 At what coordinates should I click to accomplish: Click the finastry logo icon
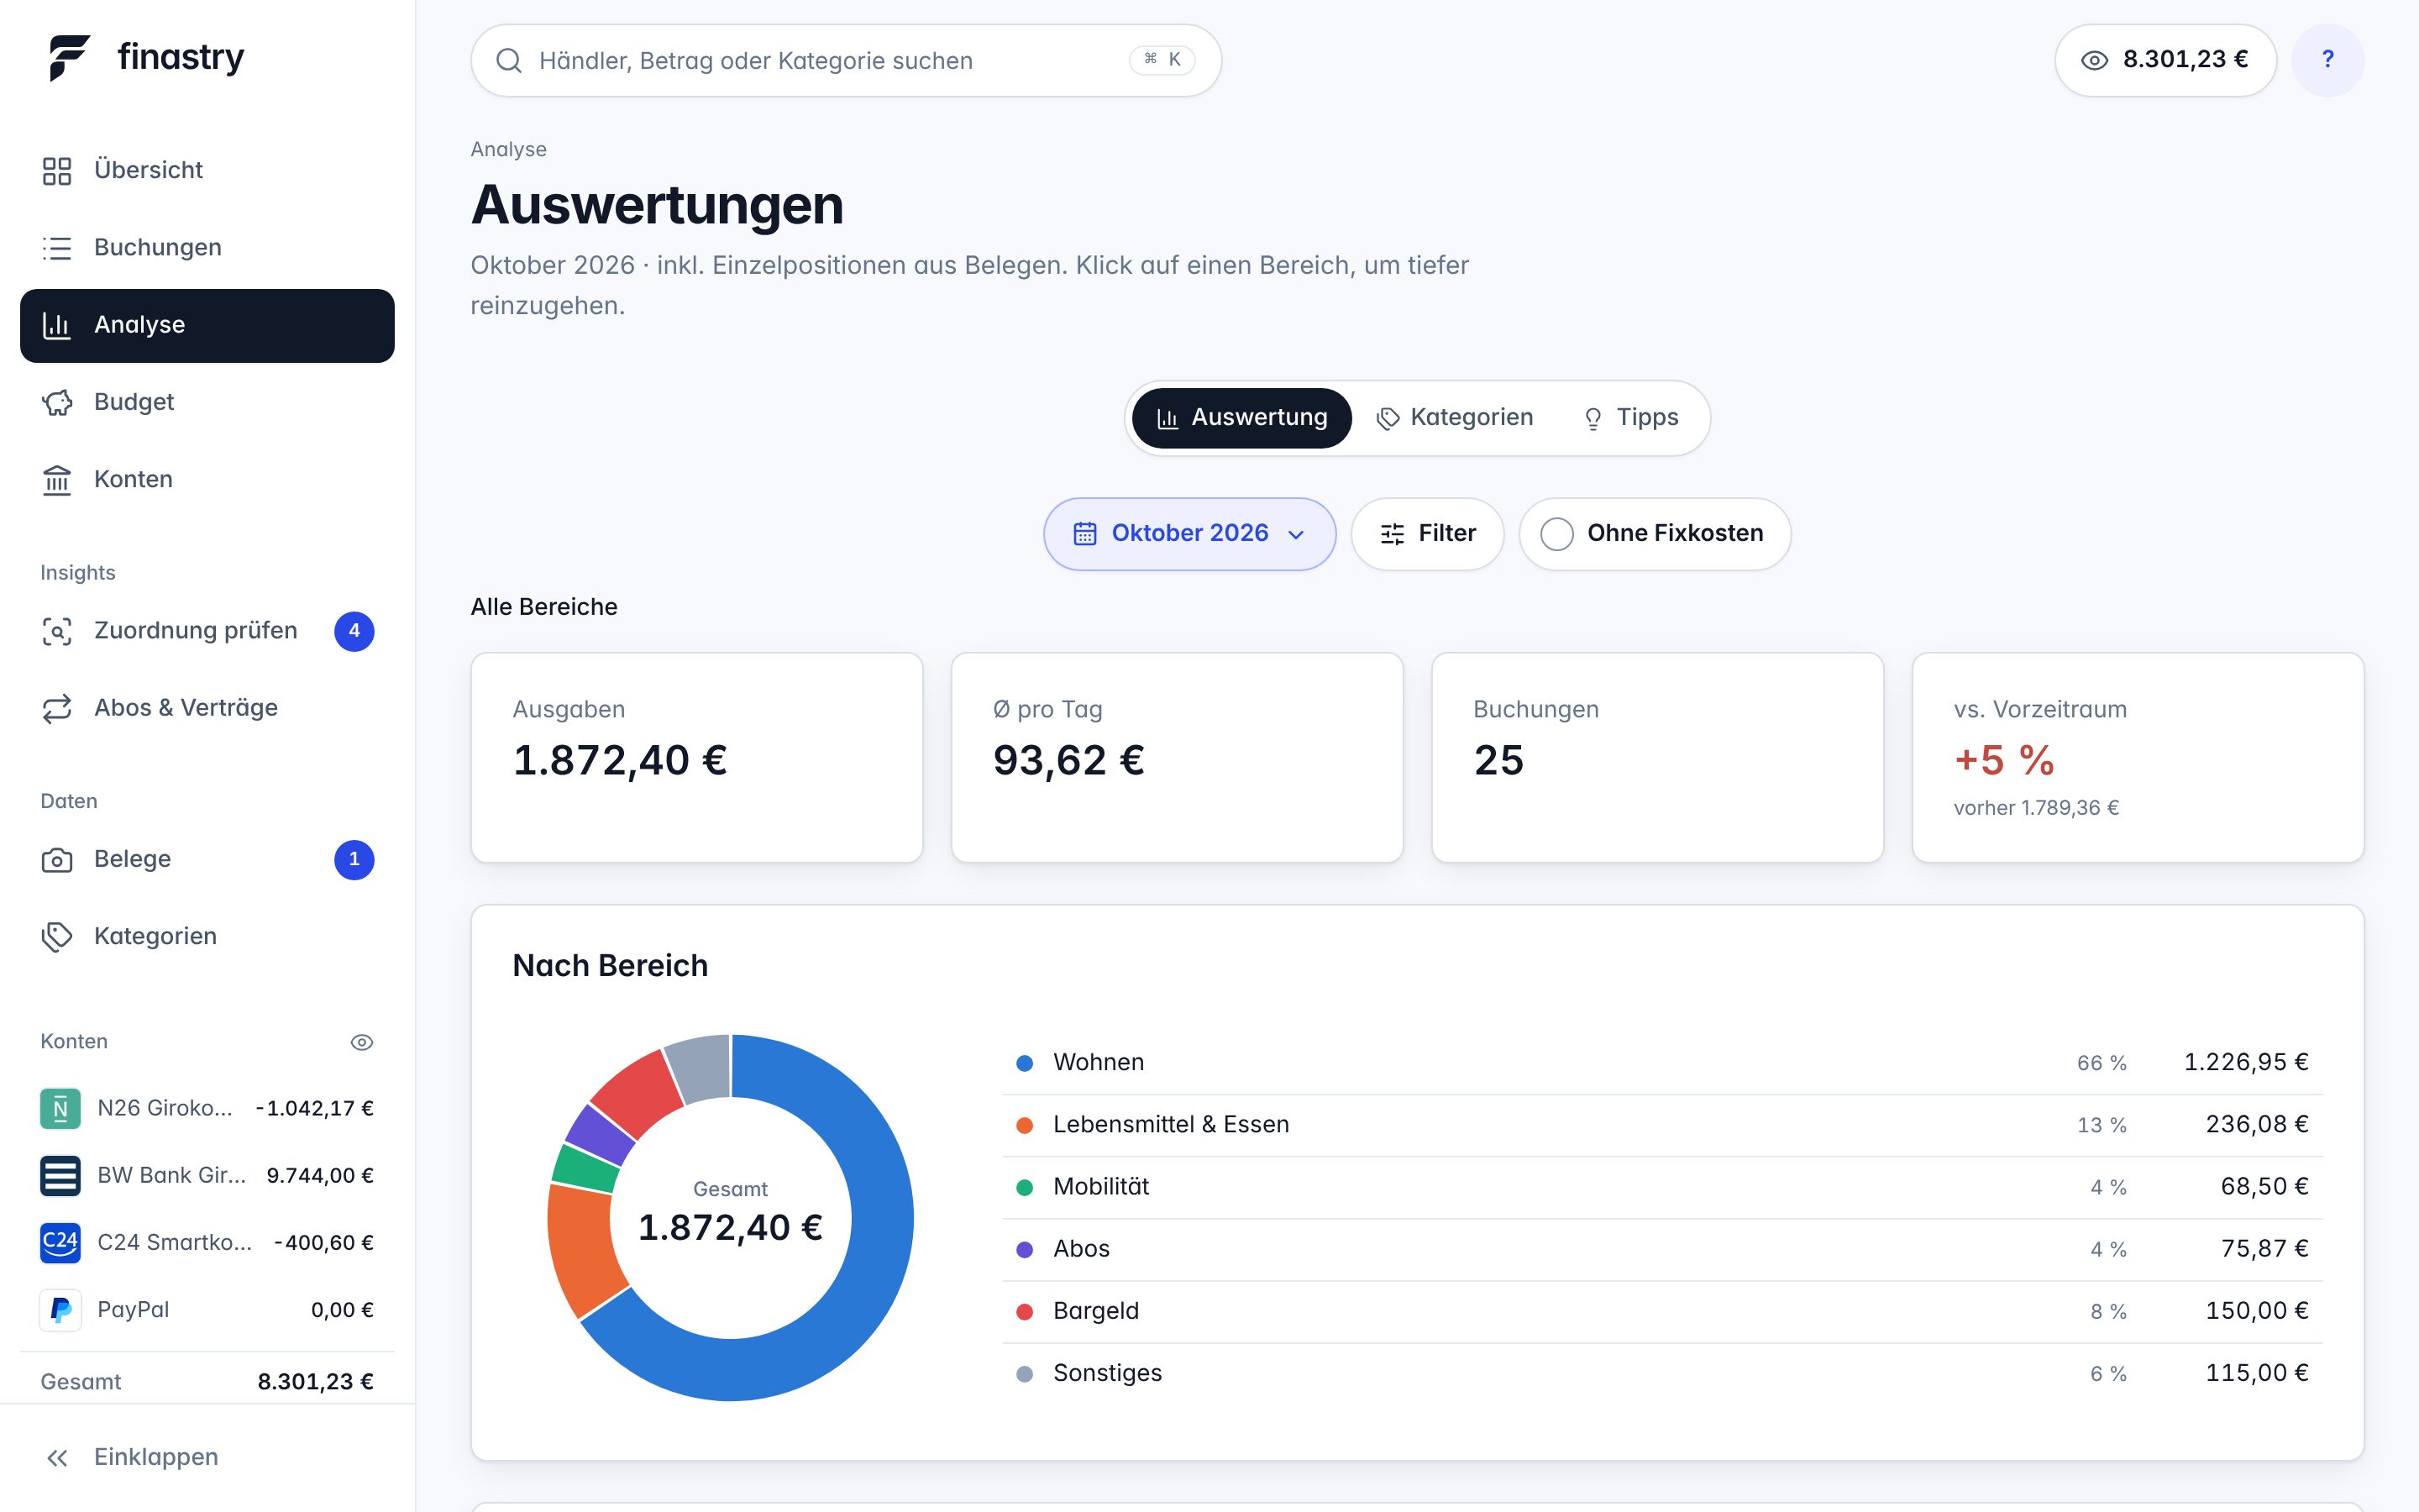pos(69,58)
